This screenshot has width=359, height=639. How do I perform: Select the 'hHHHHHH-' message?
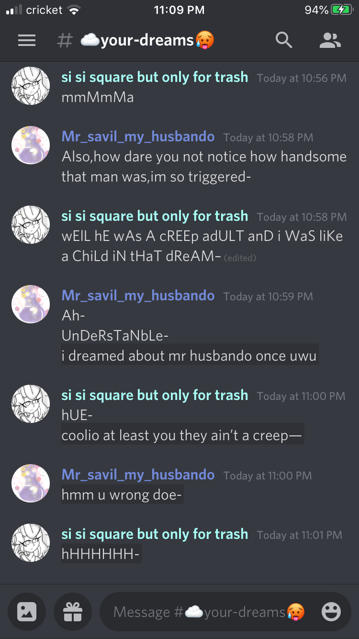click(x=101, y=555)
